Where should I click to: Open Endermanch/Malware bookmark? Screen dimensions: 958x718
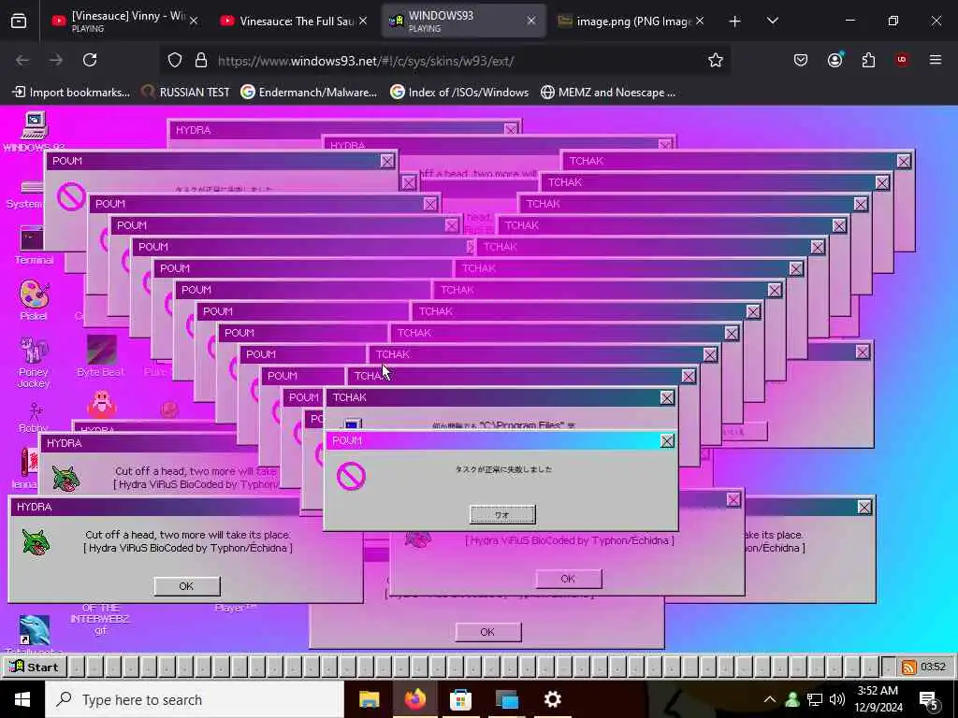point(309,93)
